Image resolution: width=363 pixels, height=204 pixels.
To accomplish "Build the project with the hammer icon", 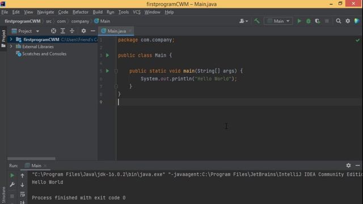I will 257,21.
